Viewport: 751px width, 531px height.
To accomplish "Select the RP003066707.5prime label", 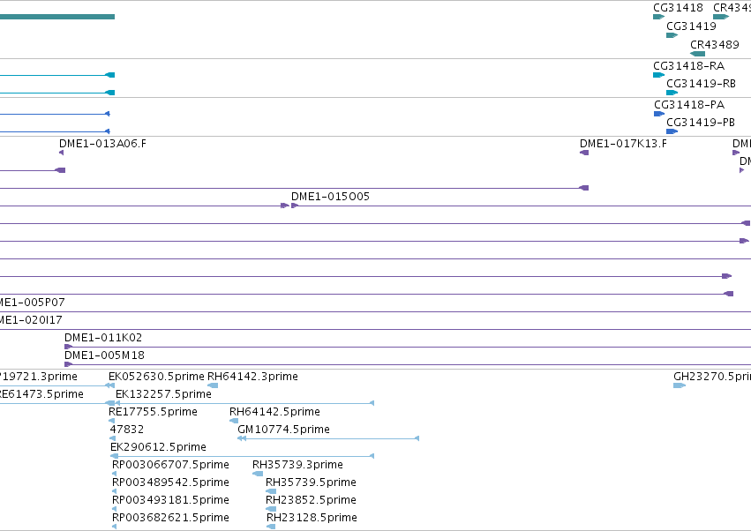I will point(170,465).
